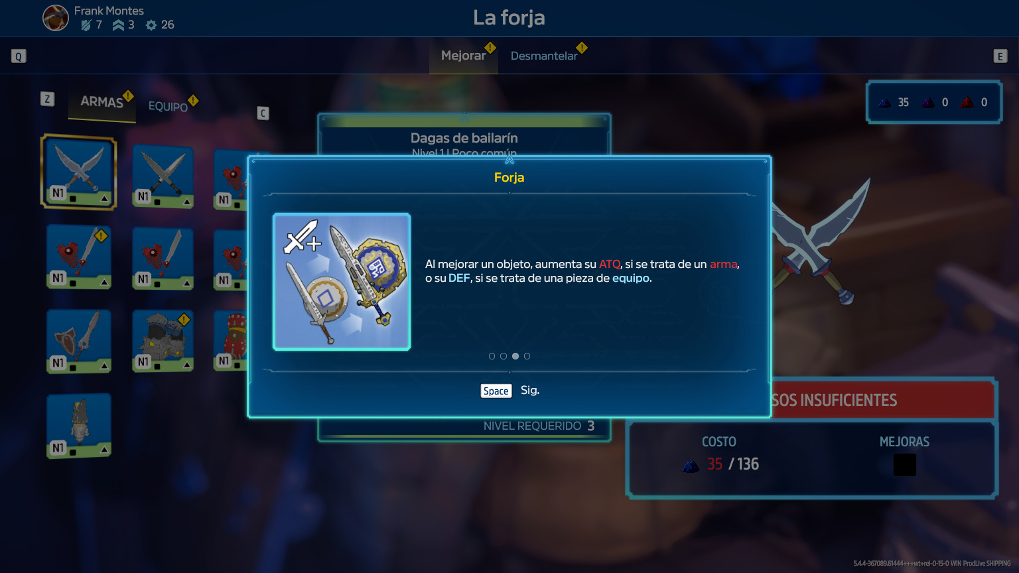The image size is (1019, 573).
Task: Click the black MEJORAS upgrade slot
Action: tap(905, 465)
